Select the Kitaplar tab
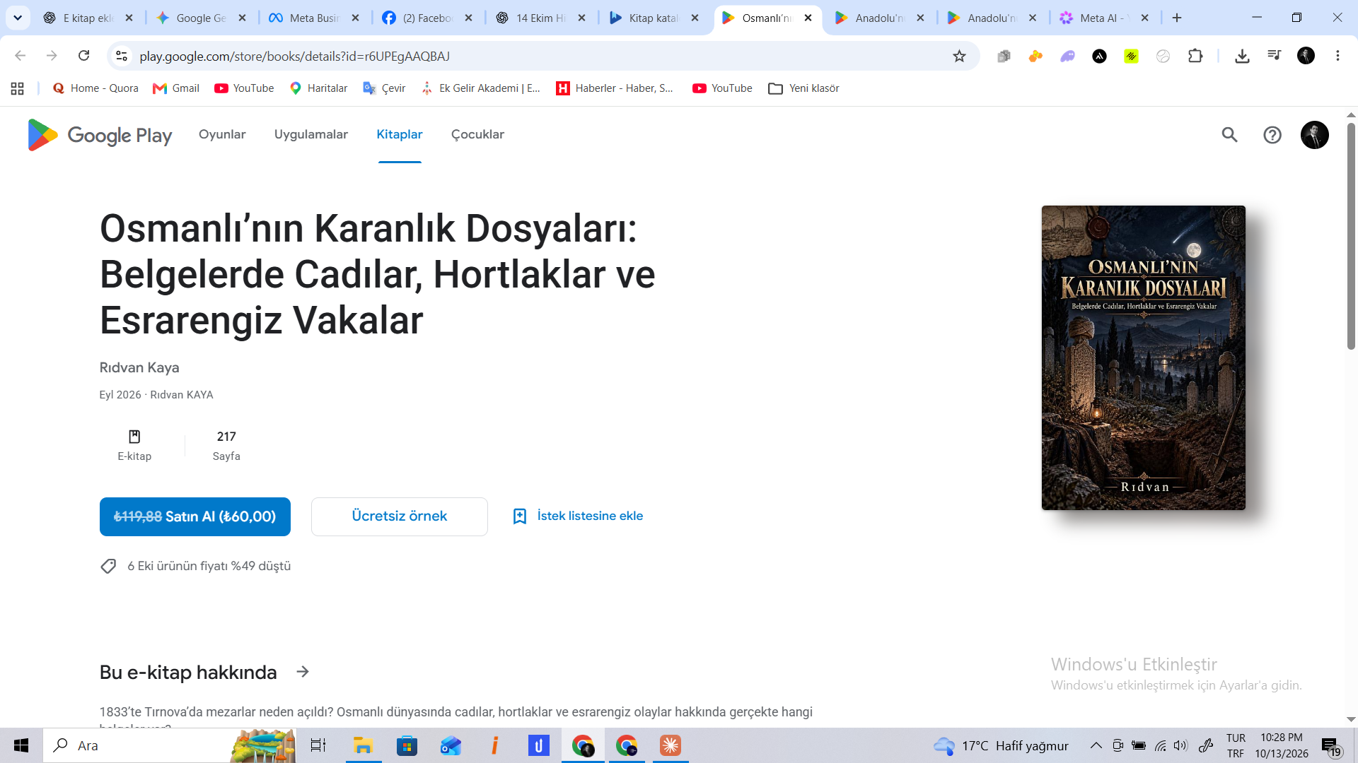Screen dimensions: 1358x763 (400, 134)
